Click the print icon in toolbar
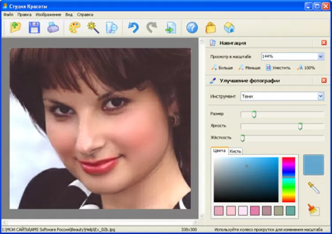Screen dimensions: 332x234 pyautogui.click(x=53, y=27)
